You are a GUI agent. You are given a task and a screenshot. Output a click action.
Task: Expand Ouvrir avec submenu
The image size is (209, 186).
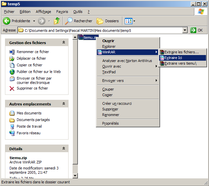156,66
